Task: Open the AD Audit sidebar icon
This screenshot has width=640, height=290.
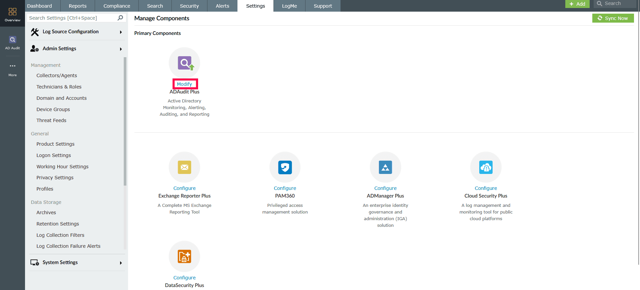Action: 12,40
